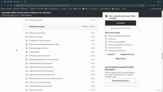Click video icon beside Docker con mongo
163x92 pixels.
(26, 37)
